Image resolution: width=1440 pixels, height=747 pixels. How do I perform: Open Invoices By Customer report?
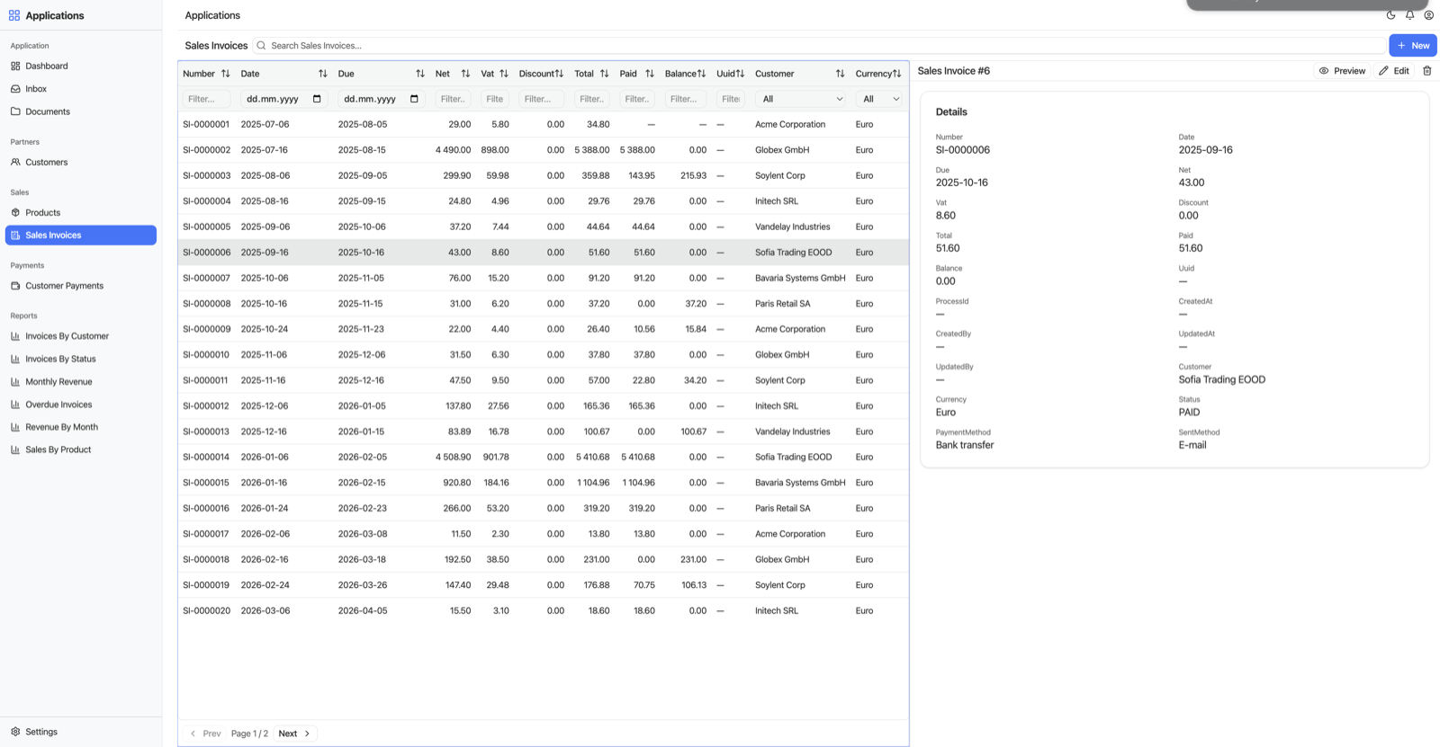81,336
